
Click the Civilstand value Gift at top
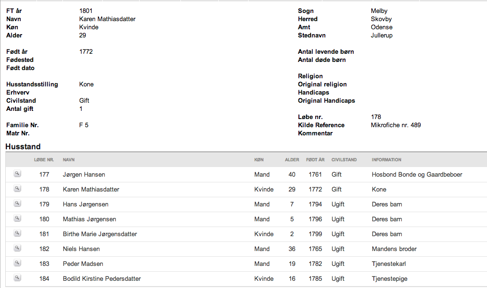84,100
